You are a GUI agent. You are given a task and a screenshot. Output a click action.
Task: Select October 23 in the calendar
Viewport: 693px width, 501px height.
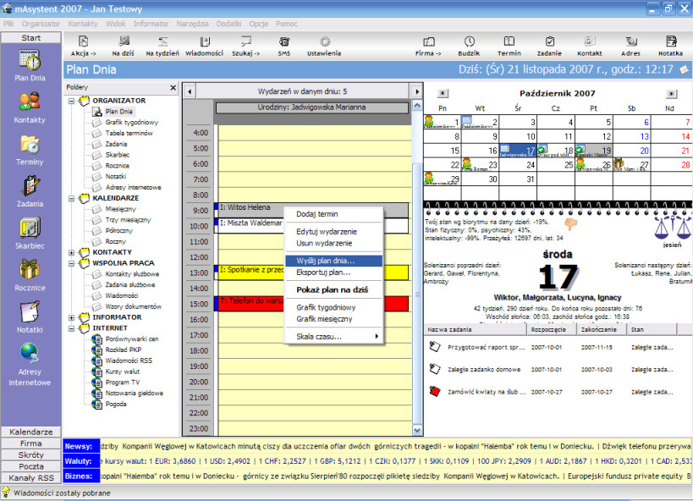(480, 165)
